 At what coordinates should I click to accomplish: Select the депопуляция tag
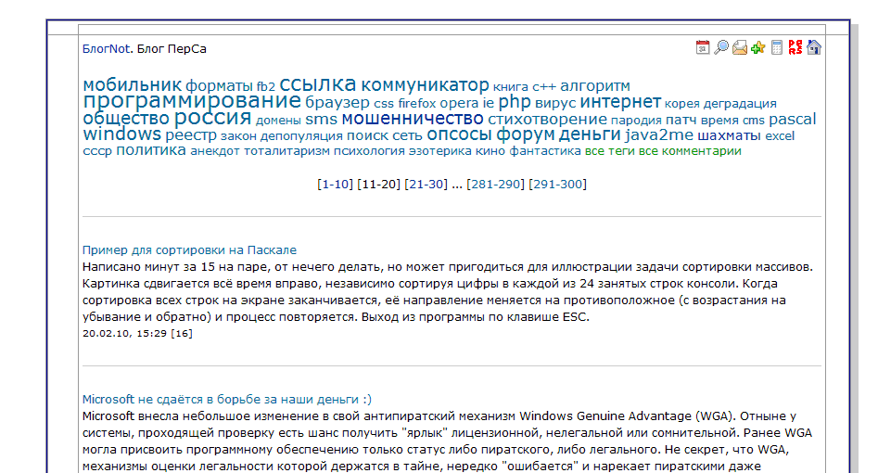click(301, 136)
